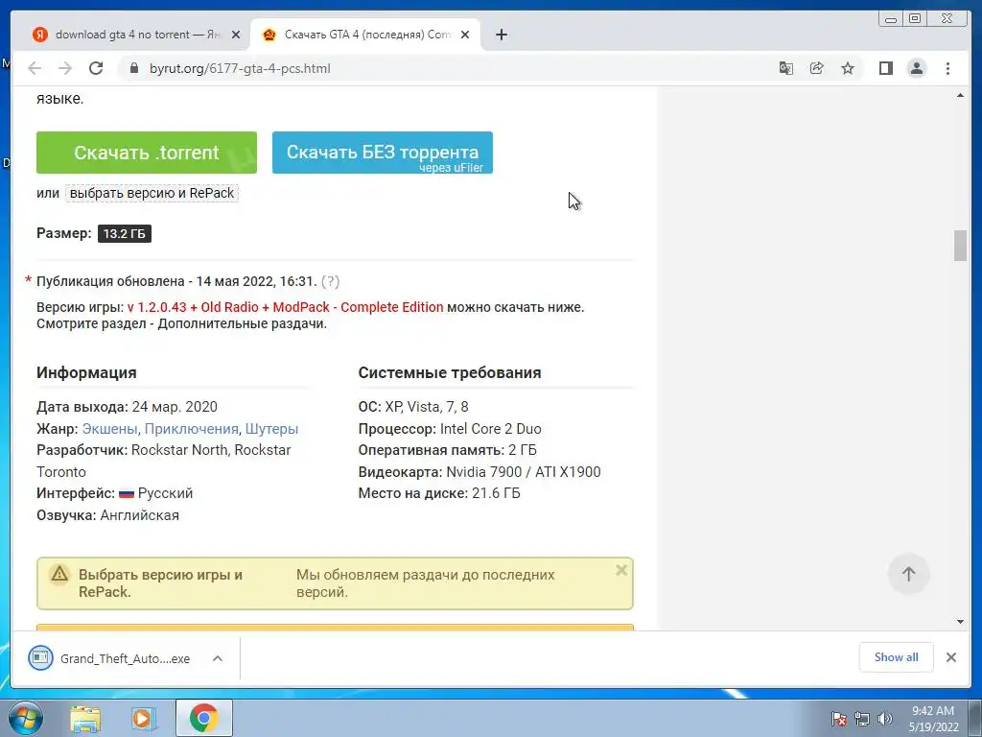The height and width of the screenshot is (737, 982).
Task: Click the Russian flag icon by Интерфейс
Action: click(127, 494)
